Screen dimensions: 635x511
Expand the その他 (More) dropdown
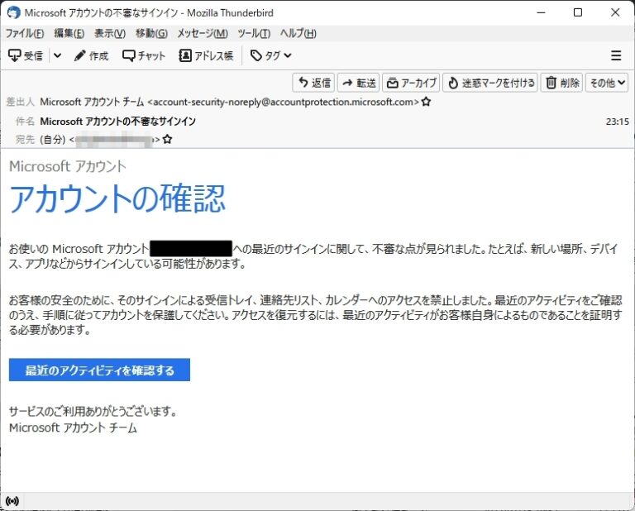coord(607,83)
